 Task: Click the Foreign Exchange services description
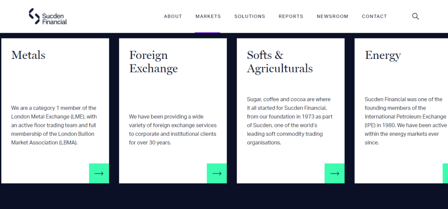172,130
